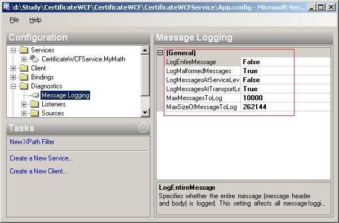Collapse the (General) property category

pyautogui.click(x=160, y=52)
